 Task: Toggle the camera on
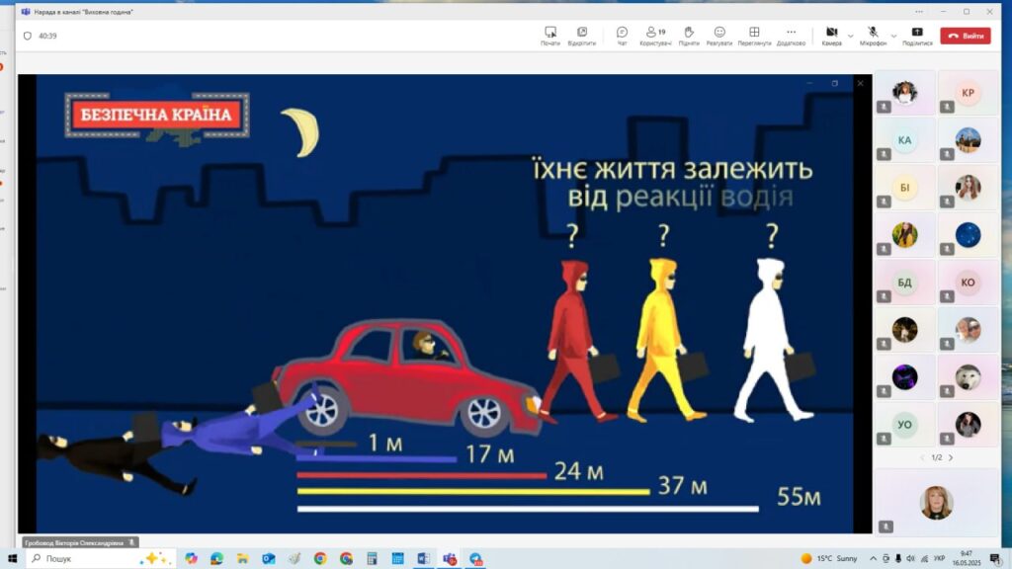pyautogui.click(x=831, y=35)
